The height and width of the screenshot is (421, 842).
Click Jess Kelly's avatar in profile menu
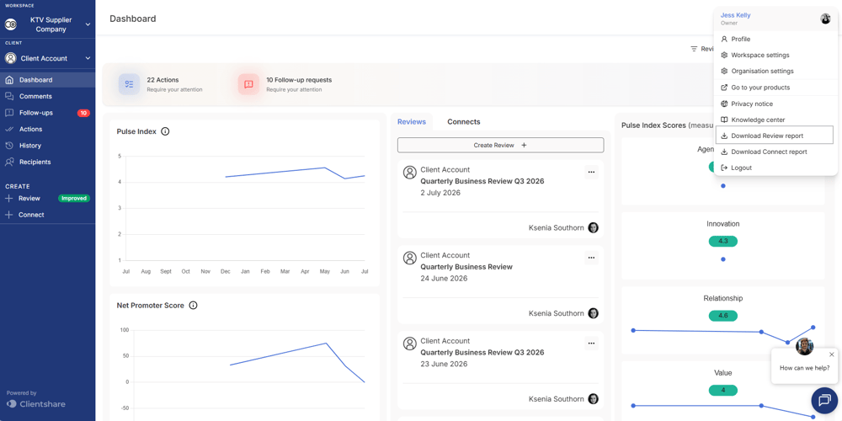(825, 19)
